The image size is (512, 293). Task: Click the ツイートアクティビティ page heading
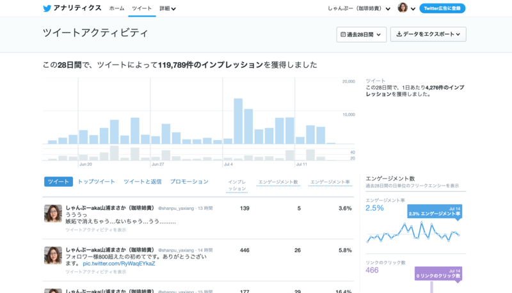tap(95, 33)
